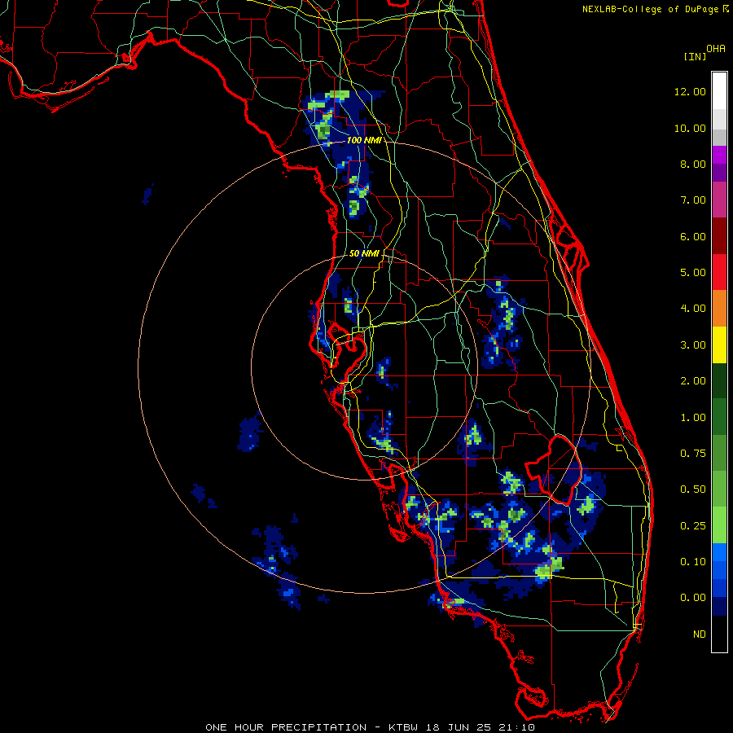The image size is (733, 733).
Task: Click the 8.00 legend value
Action: click(693, 164)
